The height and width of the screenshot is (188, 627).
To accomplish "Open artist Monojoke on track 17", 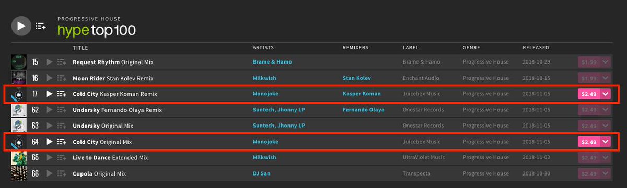I will pos(265,94).
